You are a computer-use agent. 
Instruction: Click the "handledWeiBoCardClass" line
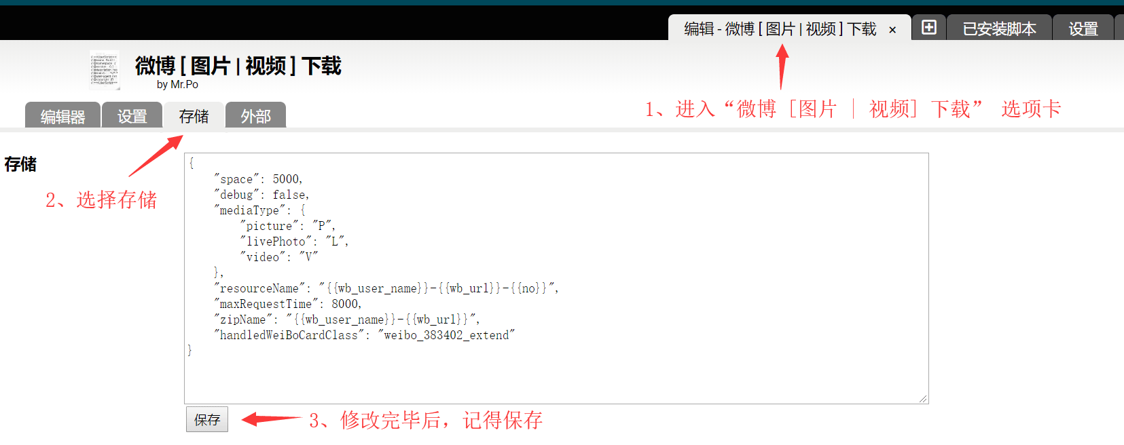click(x=365, y=335)
